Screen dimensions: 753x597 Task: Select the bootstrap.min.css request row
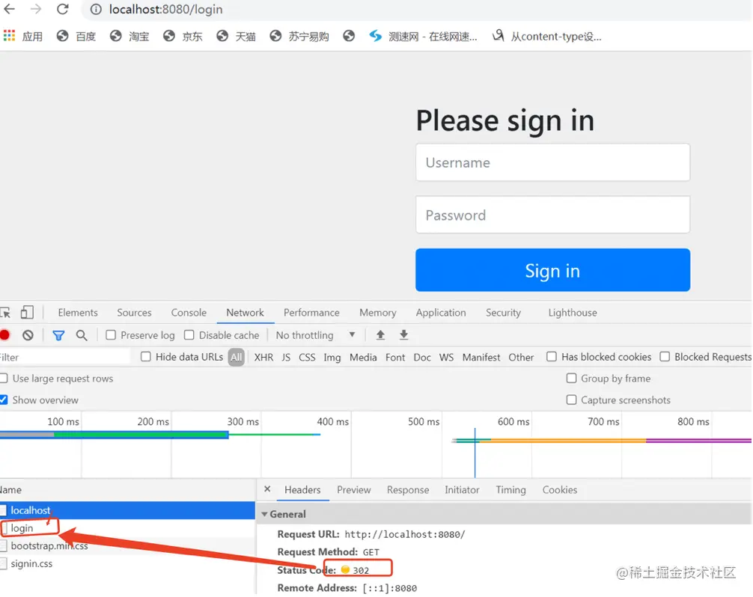[x=127, y=545]
